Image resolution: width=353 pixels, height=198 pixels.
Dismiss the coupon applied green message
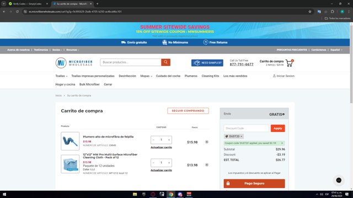(x=282, y=143)
